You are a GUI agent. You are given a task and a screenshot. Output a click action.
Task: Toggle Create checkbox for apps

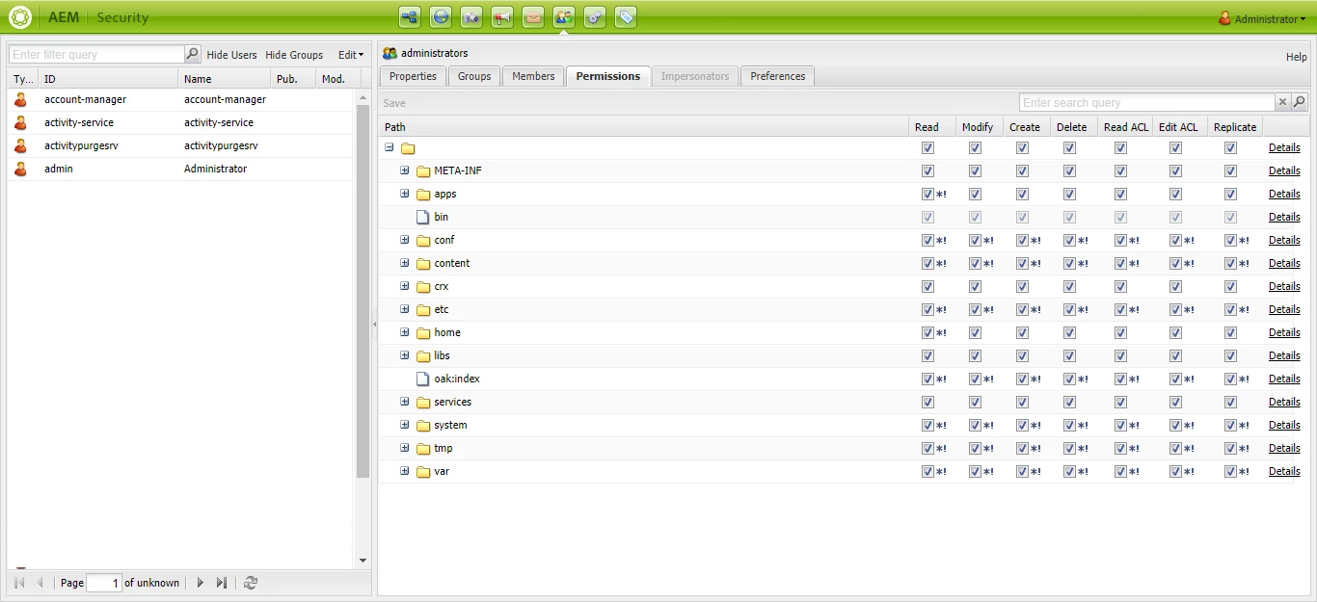[1022, 194]
